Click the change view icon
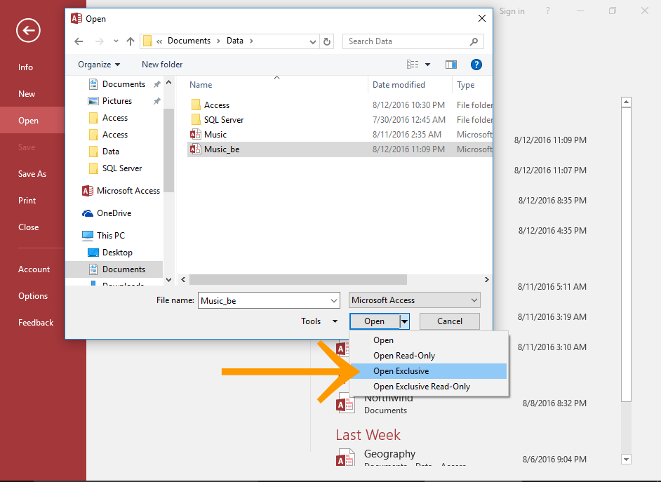 pos(413,65)
